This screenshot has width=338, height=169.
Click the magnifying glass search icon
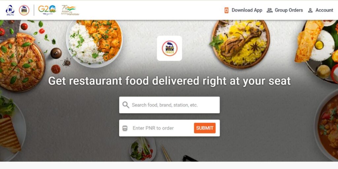[126, 105]
